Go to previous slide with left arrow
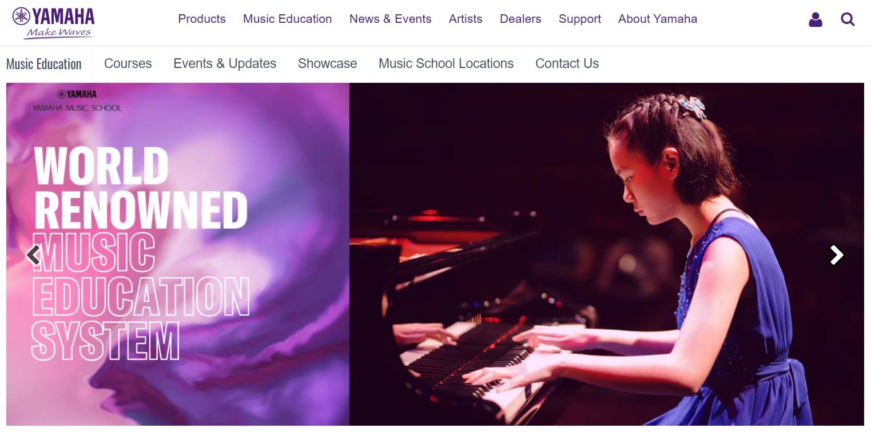Viewport: 871px width, 432px height. point(34,255)
